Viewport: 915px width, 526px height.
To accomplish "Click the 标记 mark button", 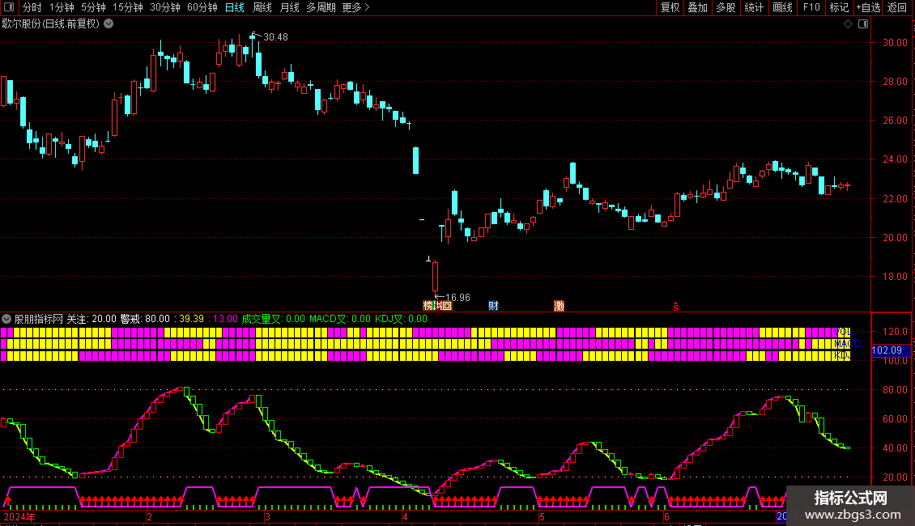I will click(x=839, y=7).
